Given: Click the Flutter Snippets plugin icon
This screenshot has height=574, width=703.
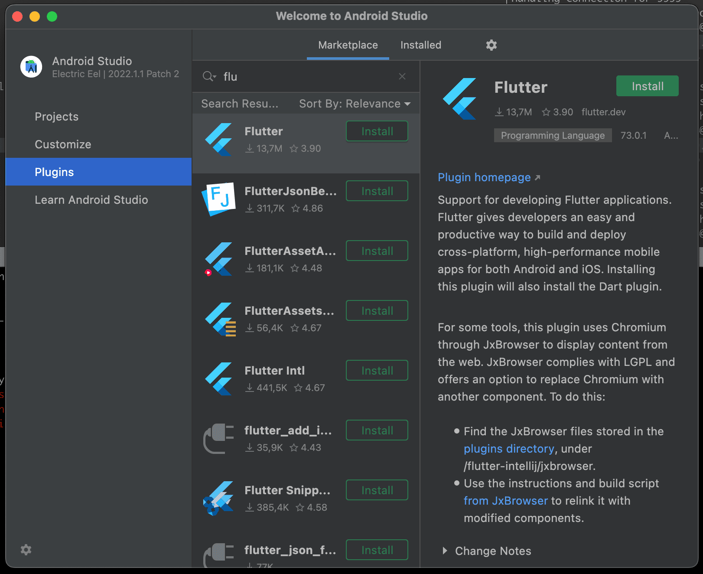Looking at the screenshot, I should click(219, 498).
